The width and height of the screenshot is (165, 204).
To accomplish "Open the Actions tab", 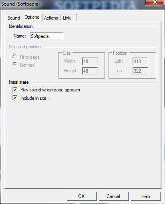I will tap(51, 18).
